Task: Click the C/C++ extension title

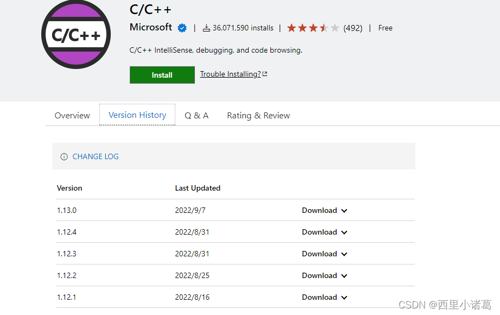Action: [x=150, y=10]
